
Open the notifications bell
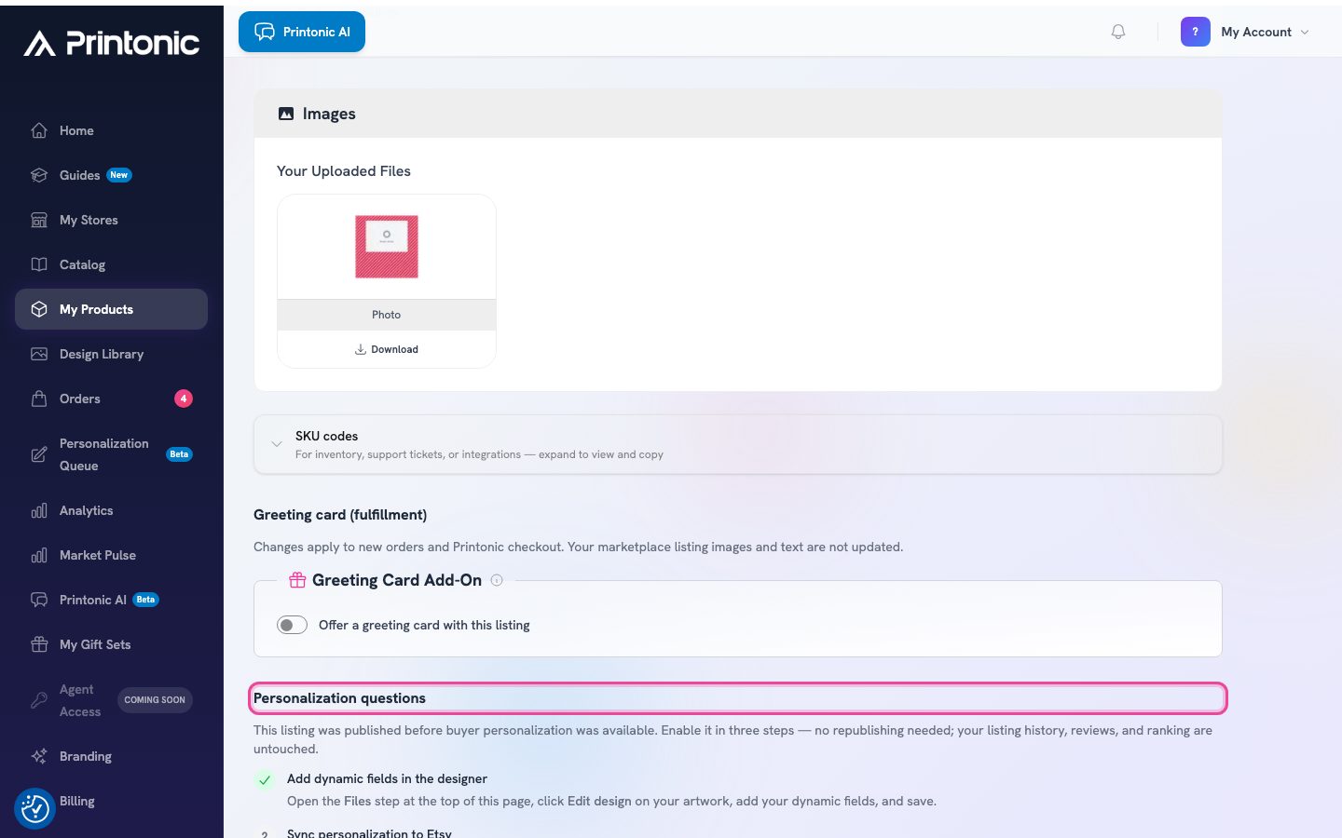[x=1118, y=32]
